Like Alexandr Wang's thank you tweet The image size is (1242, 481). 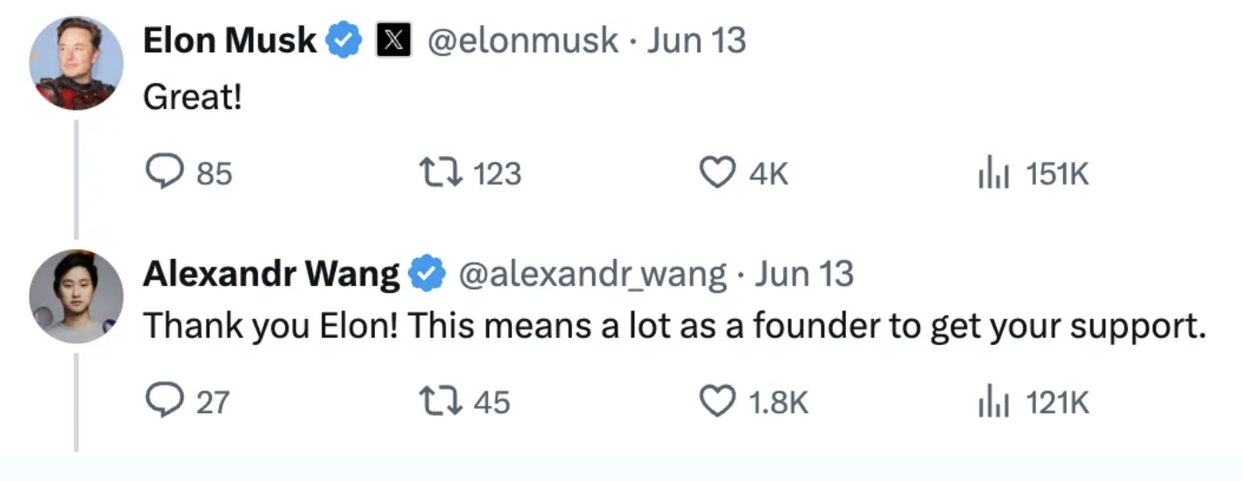(717, 402)
